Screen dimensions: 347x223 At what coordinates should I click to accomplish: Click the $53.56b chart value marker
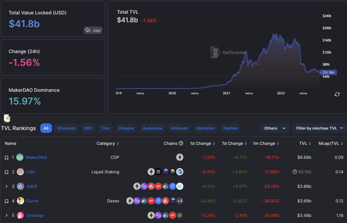point(328,72)
